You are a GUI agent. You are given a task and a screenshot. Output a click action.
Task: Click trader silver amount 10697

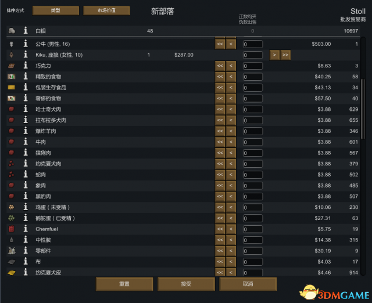tap(350, 31)
